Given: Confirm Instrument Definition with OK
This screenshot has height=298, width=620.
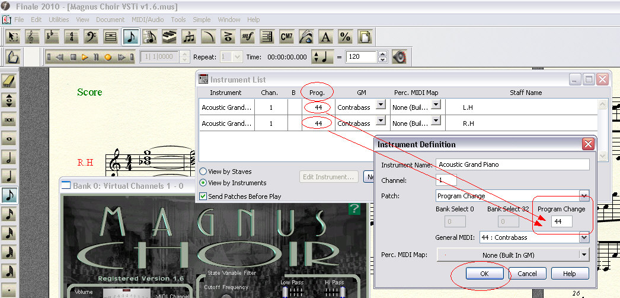Looking at the screenshot, I should pos(485,274).
